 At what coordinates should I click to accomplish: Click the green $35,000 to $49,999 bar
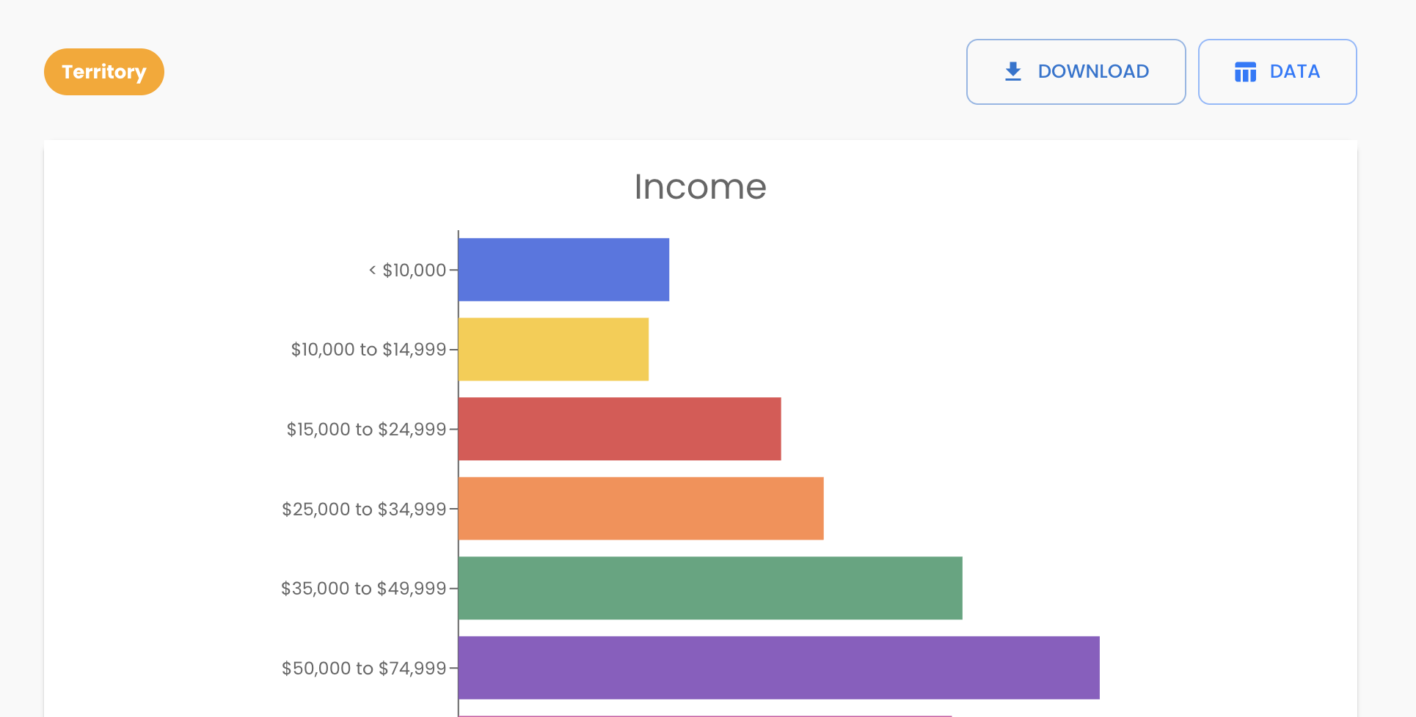point(710,588)
